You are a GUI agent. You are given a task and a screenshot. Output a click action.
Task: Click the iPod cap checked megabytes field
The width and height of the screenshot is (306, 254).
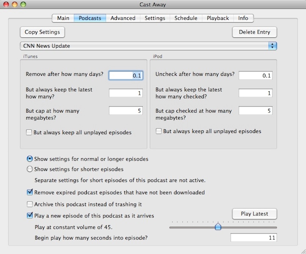coord(255,111)
